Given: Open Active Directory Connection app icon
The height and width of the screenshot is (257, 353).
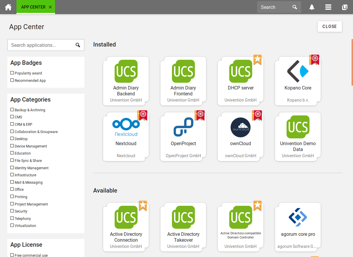Looking at the screenshot, I should [x=126, y=217].
